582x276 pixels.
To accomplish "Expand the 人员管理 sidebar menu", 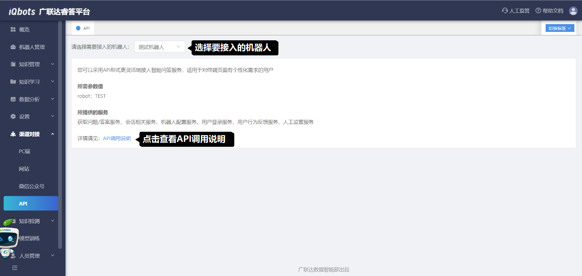I will [32, 256].
